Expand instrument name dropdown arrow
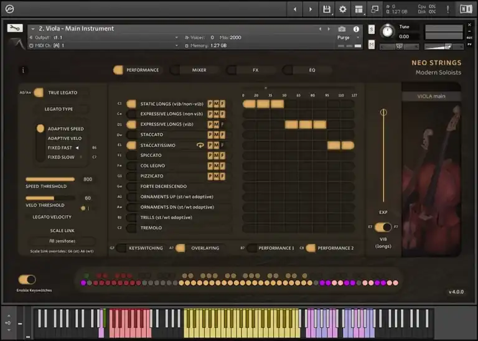Viewport: 478px width, 341px height. (x=33, y=29)
